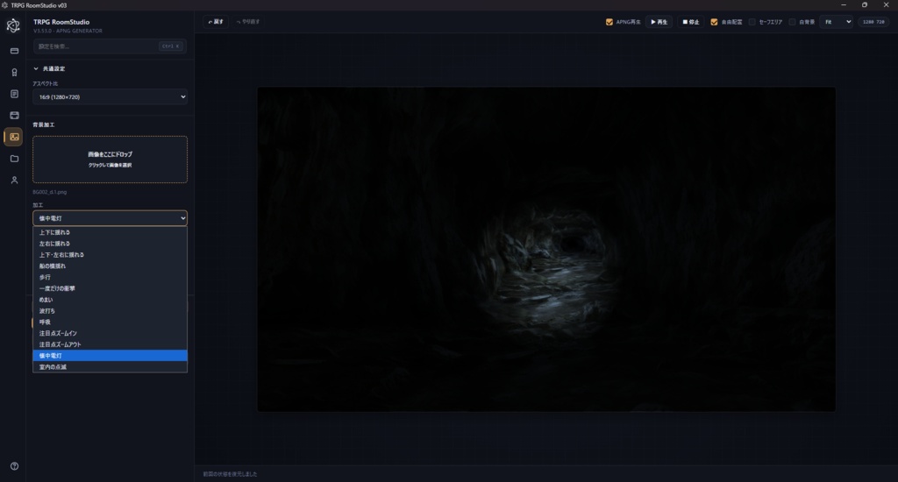Open the help question mark icon
The height and width of the screenshot is (482, 898).
click(14, 466)
